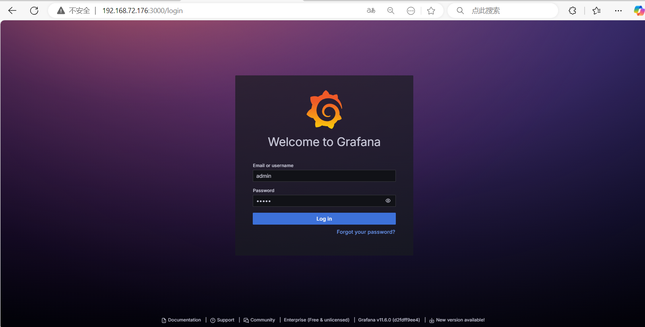Open browser settings and more menu
The image size is (645, 327).
coord(618,11)
